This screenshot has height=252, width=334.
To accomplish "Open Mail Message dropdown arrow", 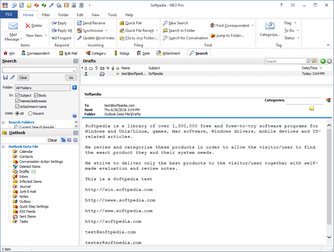I will click(21, 39).
